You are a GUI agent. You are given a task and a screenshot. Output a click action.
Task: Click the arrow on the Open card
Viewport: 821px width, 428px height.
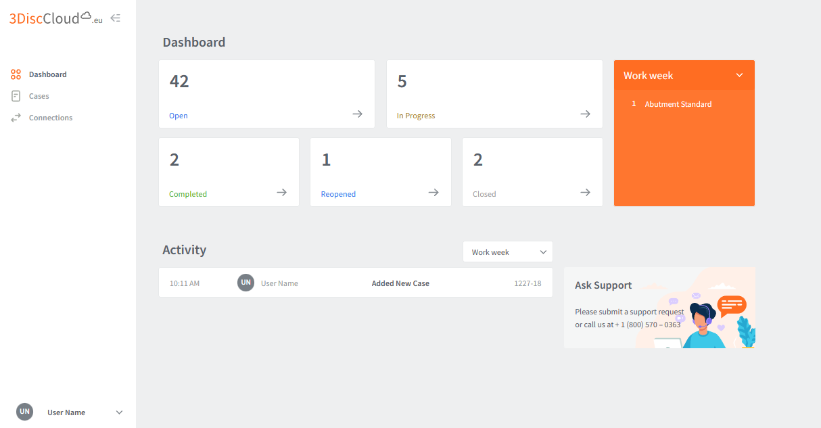pos(358,114)
